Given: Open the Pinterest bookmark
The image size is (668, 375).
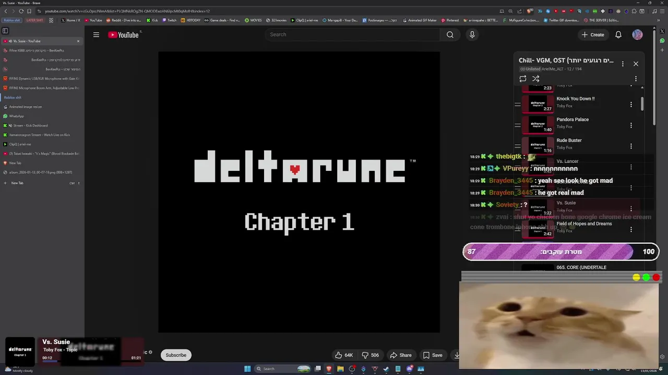Looking at the screenshot, I should [x=450, y=20].
